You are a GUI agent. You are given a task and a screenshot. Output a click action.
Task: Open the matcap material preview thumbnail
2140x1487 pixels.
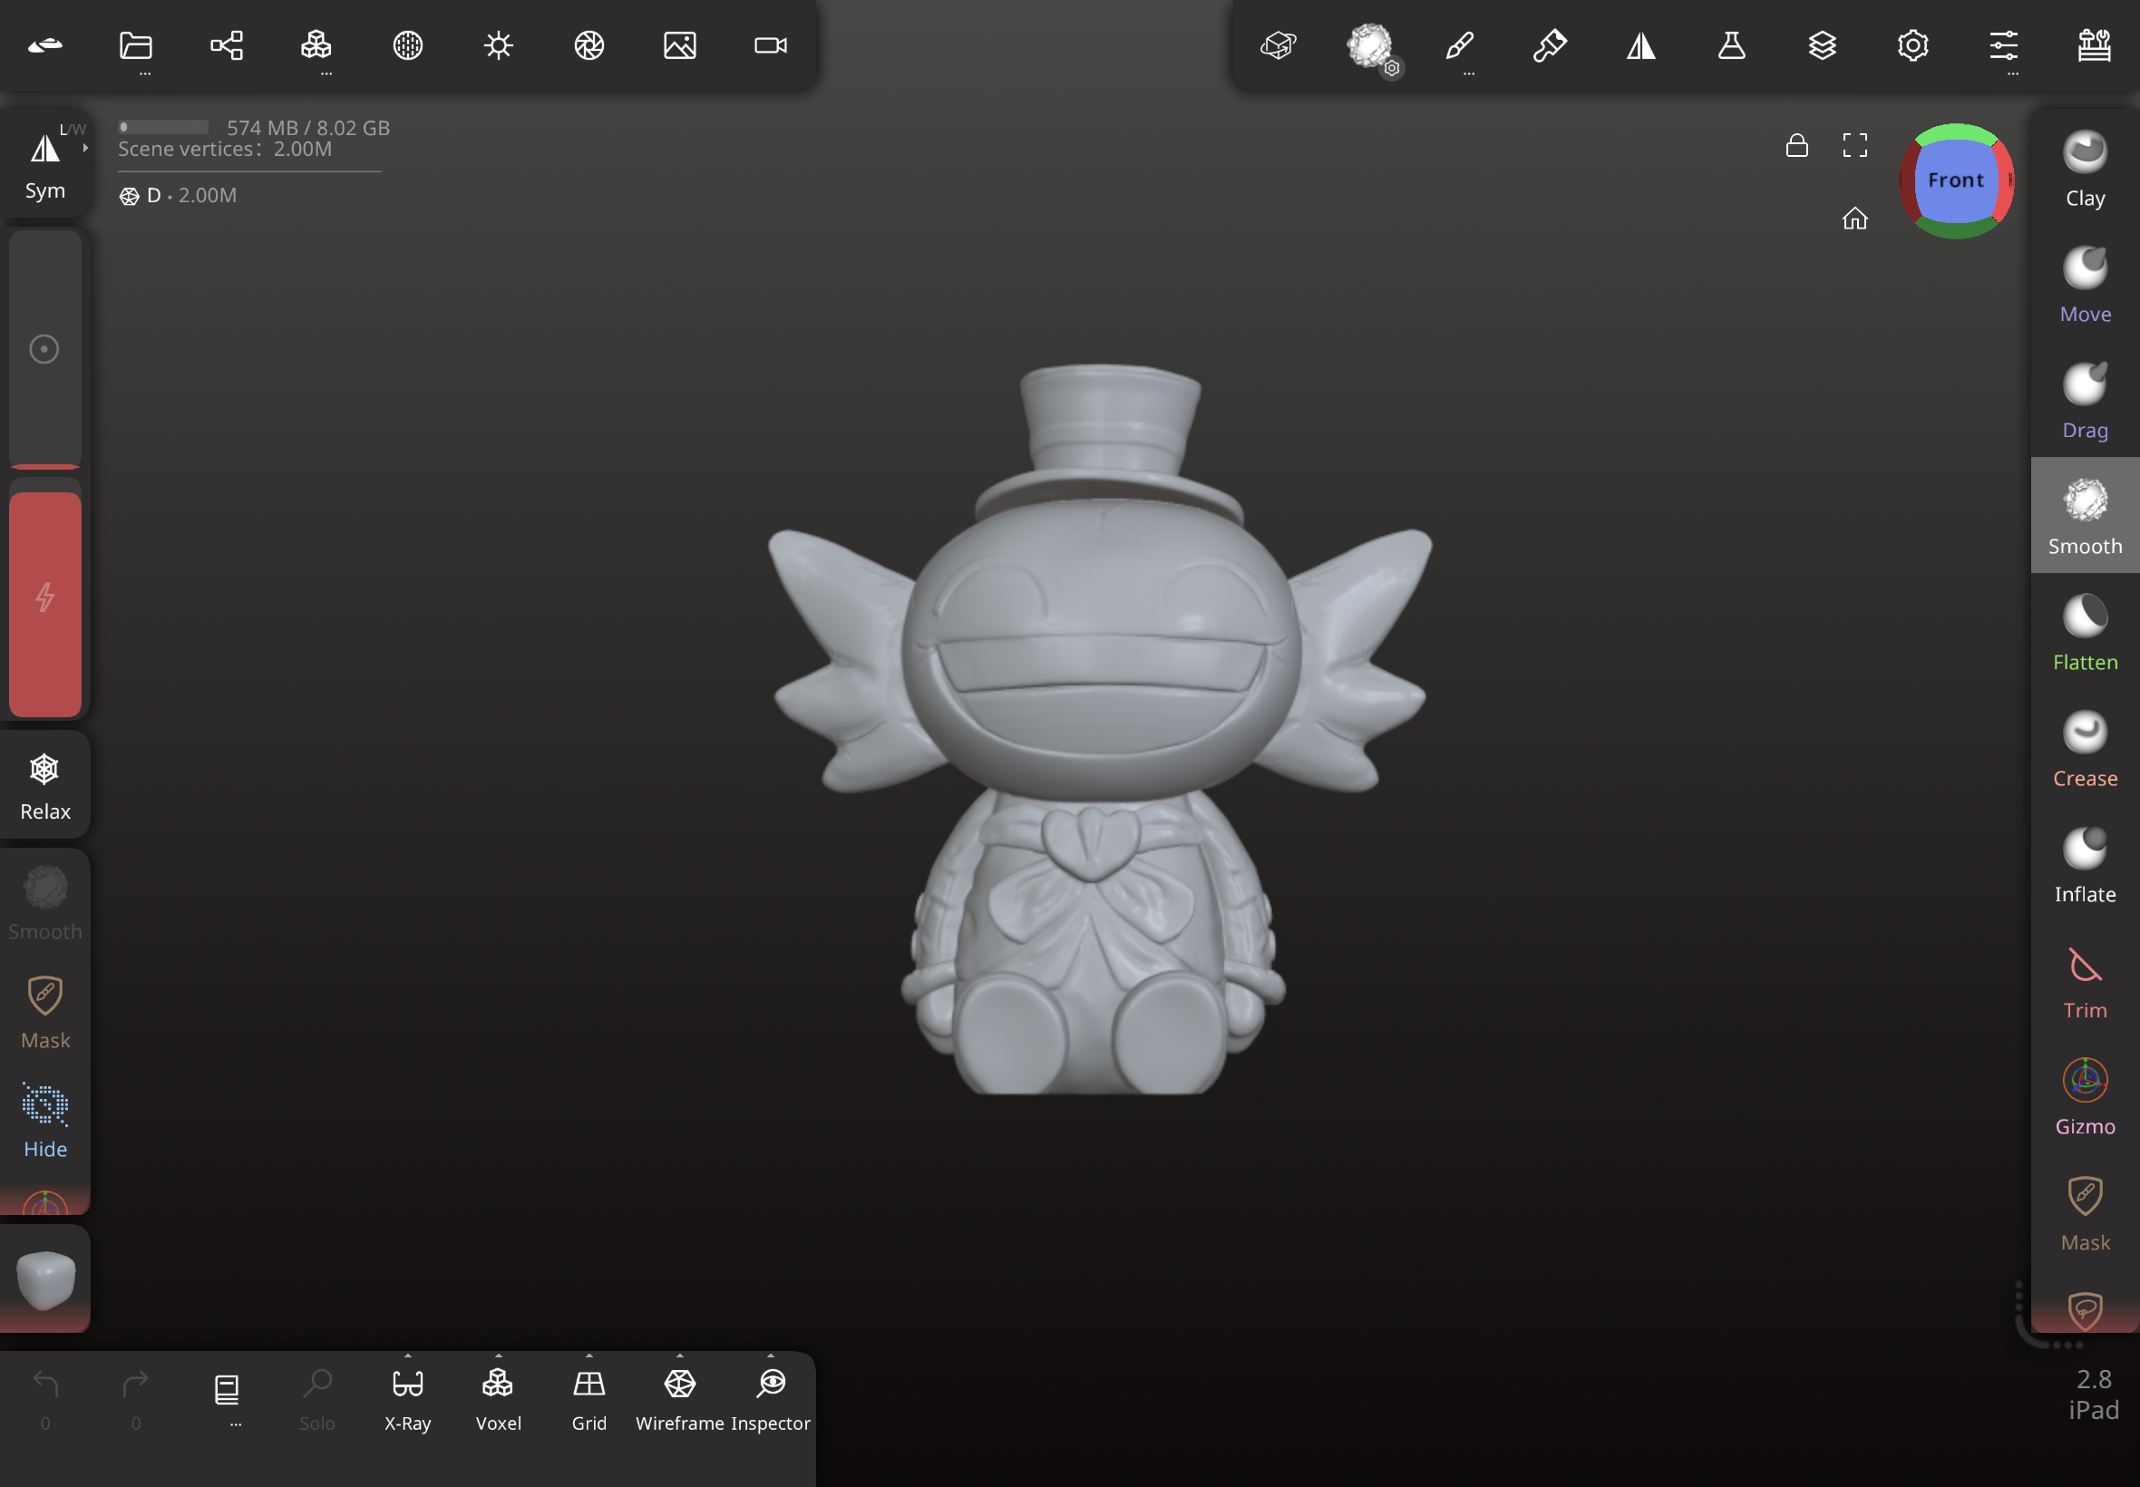coord(44,1279)
